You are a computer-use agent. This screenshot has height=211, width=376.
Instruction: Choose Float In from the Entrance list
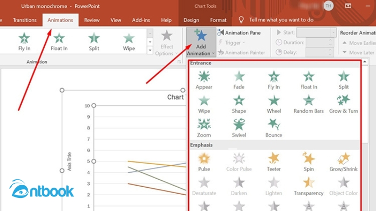[309, 80]
